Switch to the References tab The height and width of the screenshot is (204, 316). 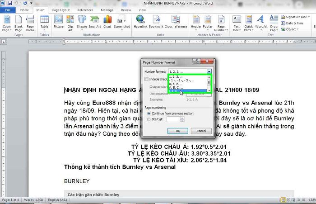pyautogui.click(x=85, y=10)
